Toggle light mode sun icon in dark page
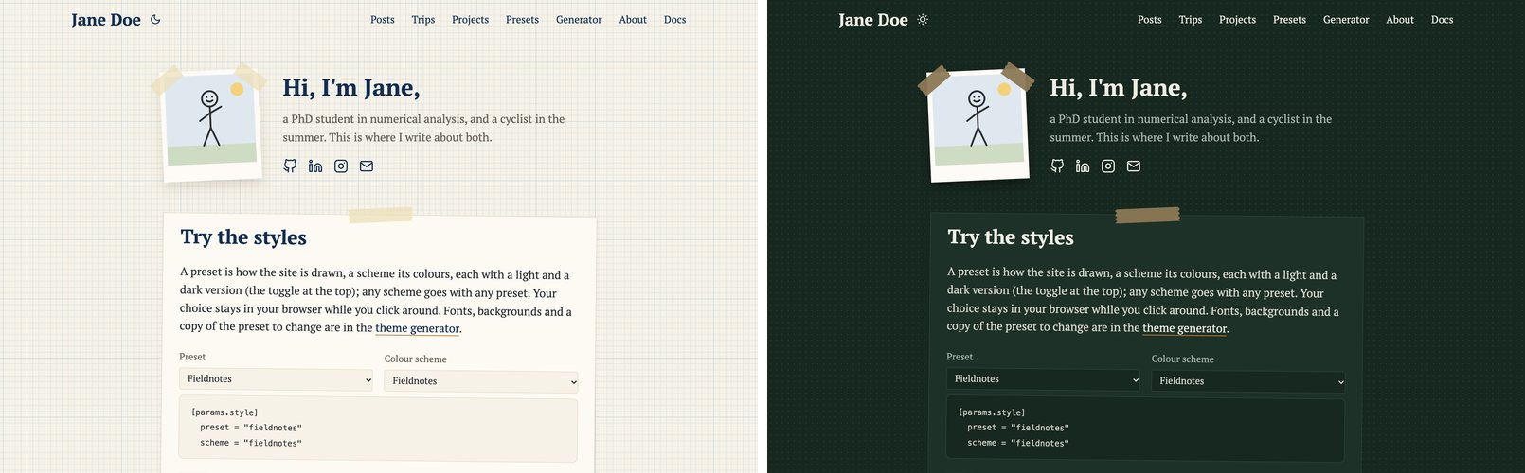The height and width of the screenshot is (473, 1525). [x=923, y=19]
